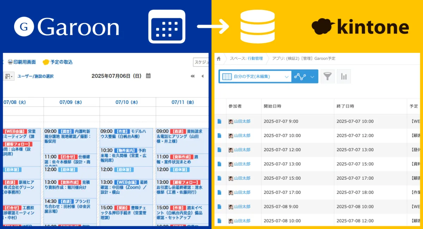Click the ユーザー/施設の選択 link
Screen dimensions: 423x229
[x=36, y=76]
